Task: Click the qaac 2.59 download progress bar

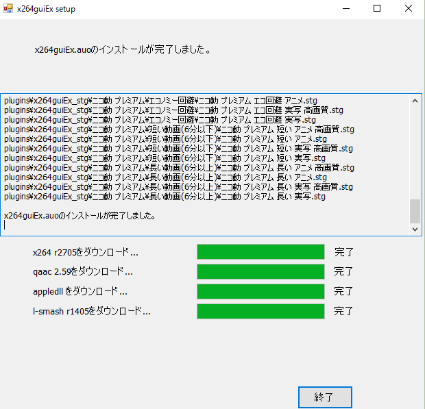Action: pos(260,272)
